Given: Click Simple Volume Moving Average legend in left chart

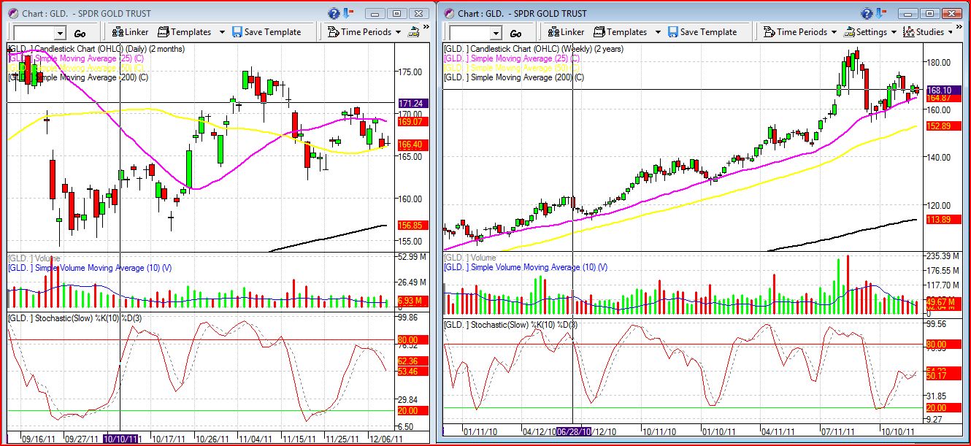Looking at the screenshot, I should (90, 269).
